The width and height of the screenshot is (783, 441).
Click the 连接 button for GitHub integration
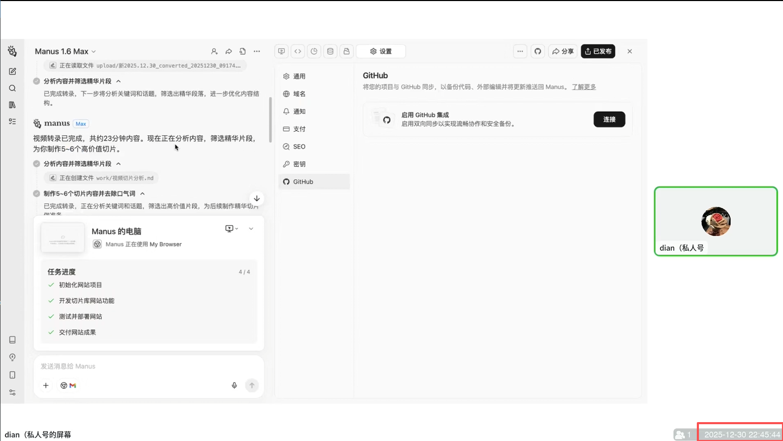pyautogui.click(x=609, y=120)
